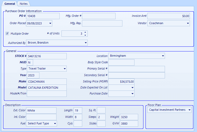Click the Cyls field

point(78,123)
